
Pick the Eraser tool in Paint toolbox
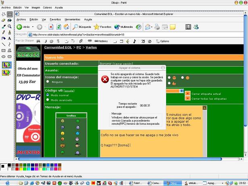tap(4, 20)
